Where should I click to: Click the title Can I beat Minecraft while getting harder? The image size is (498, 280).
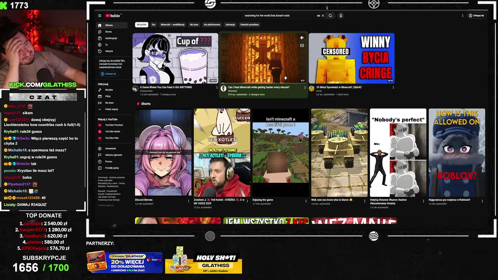[259, 87]
